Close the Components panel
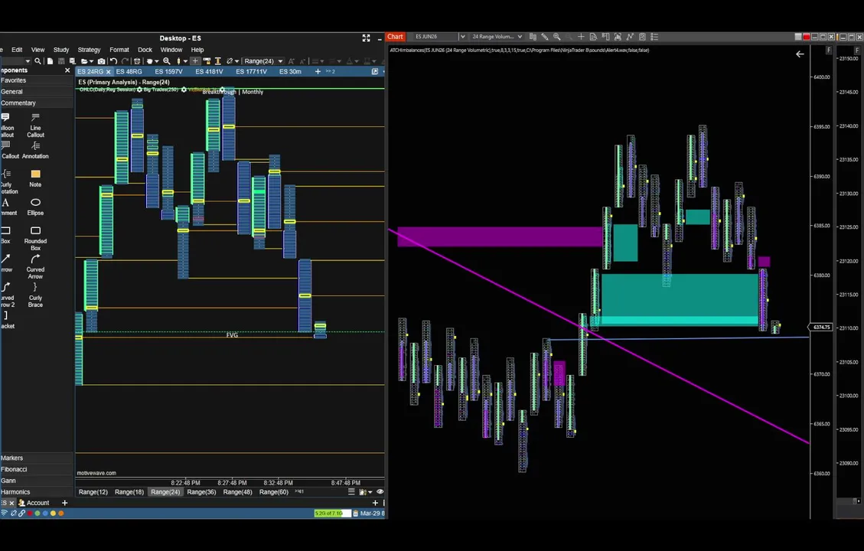The image size is (864, 551). click(x=67, y=70)
